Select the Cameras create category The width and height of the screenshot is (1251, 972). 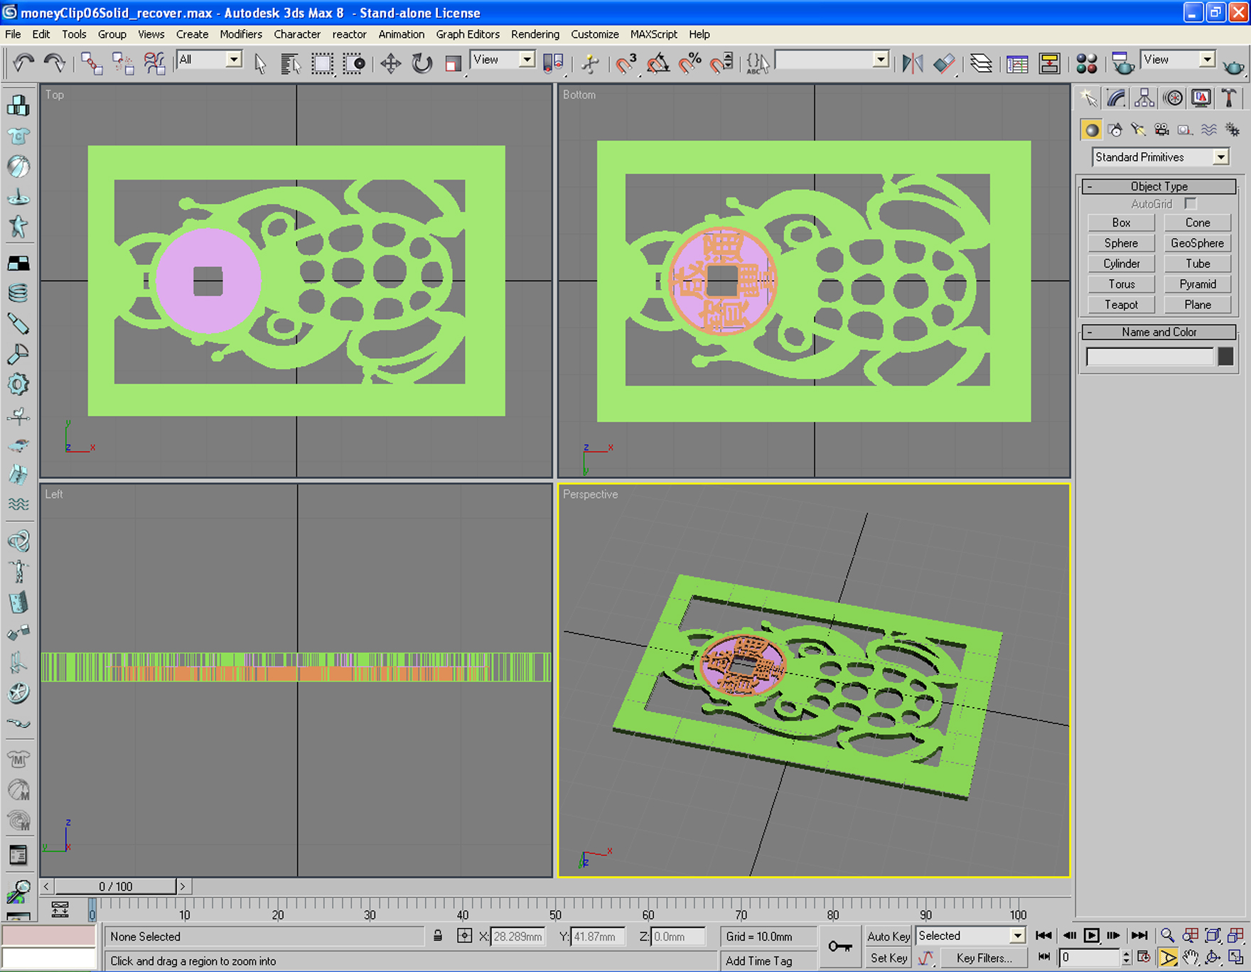(1161, 129)
